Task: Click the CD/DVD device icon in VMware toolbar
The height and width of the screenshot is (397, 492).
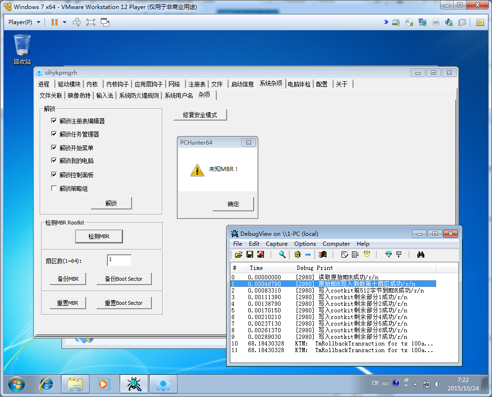Action: point(409,22)
